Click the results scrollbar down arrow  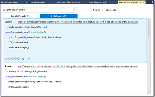(149, 92)
